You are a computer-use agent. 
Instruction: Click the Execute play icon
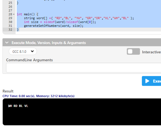tap(147, 81)
